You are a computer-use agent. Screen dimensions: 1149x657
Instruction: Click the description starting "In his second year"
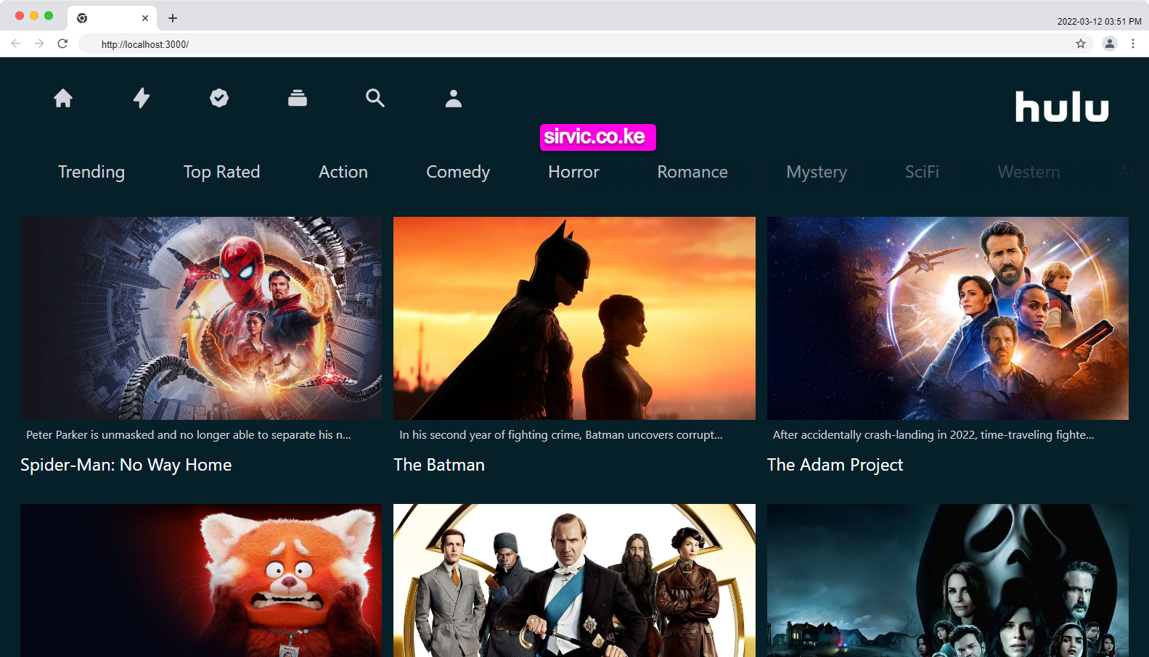coord(561,435)
